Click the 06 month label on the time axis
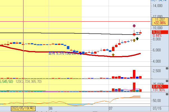The image size is (169, 112). click(x=51, y=108)
